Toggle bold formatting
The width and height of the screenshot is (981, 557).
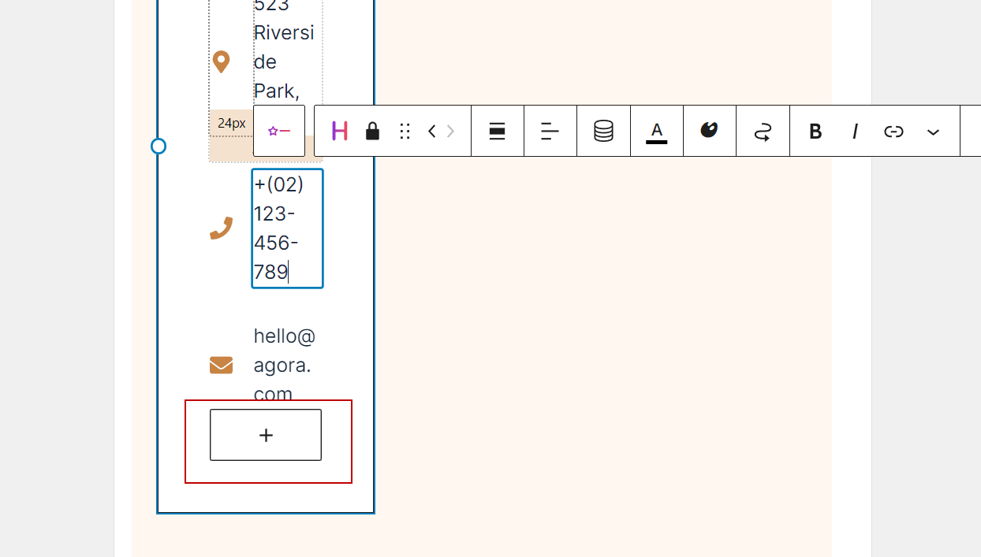[x=816, y=132]
